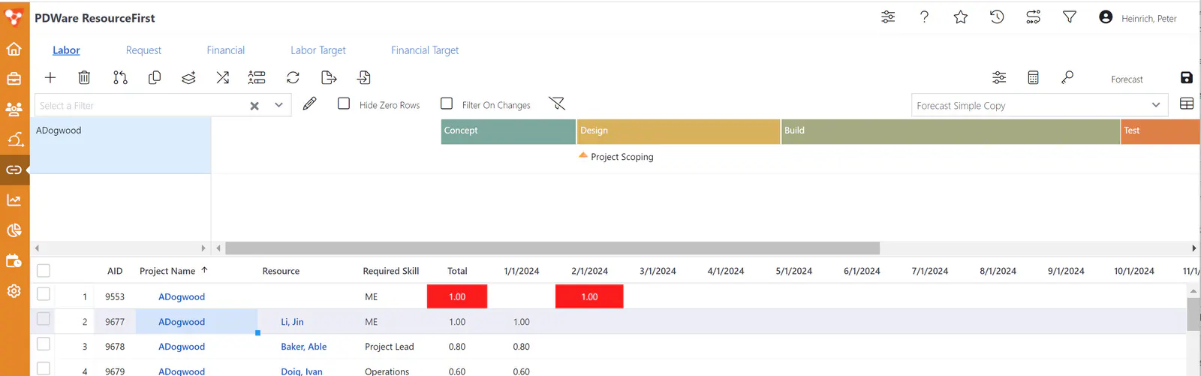The height and width of the screenshot is (376, 1201).
Task: Click the layers add icon
Action: click(x=188, y=77)
